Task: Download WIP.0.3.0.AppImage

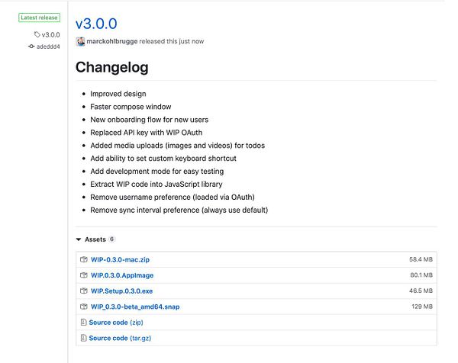Action: click(122, 275)
